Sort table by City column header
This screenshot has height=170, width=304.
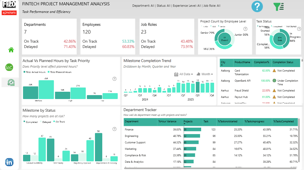tap(226, 63)
